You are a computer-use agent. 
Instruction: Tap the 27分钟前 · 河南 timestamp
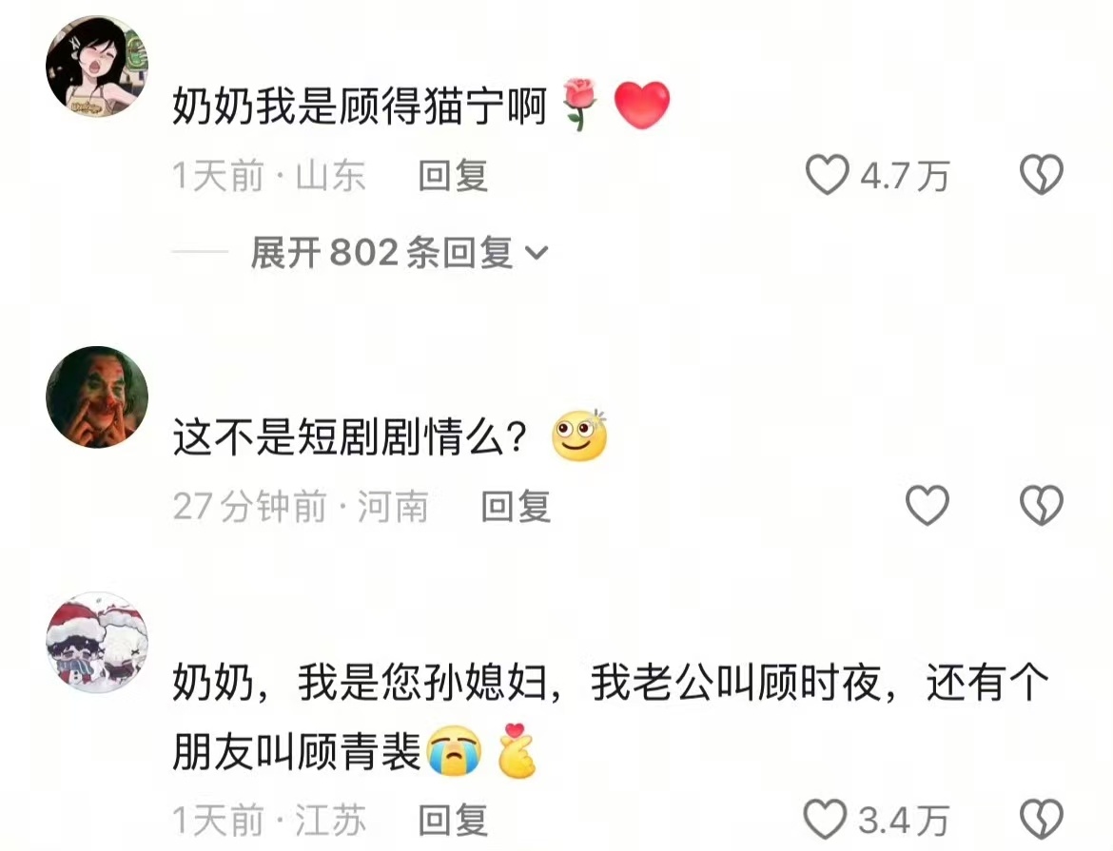point(301,507)
